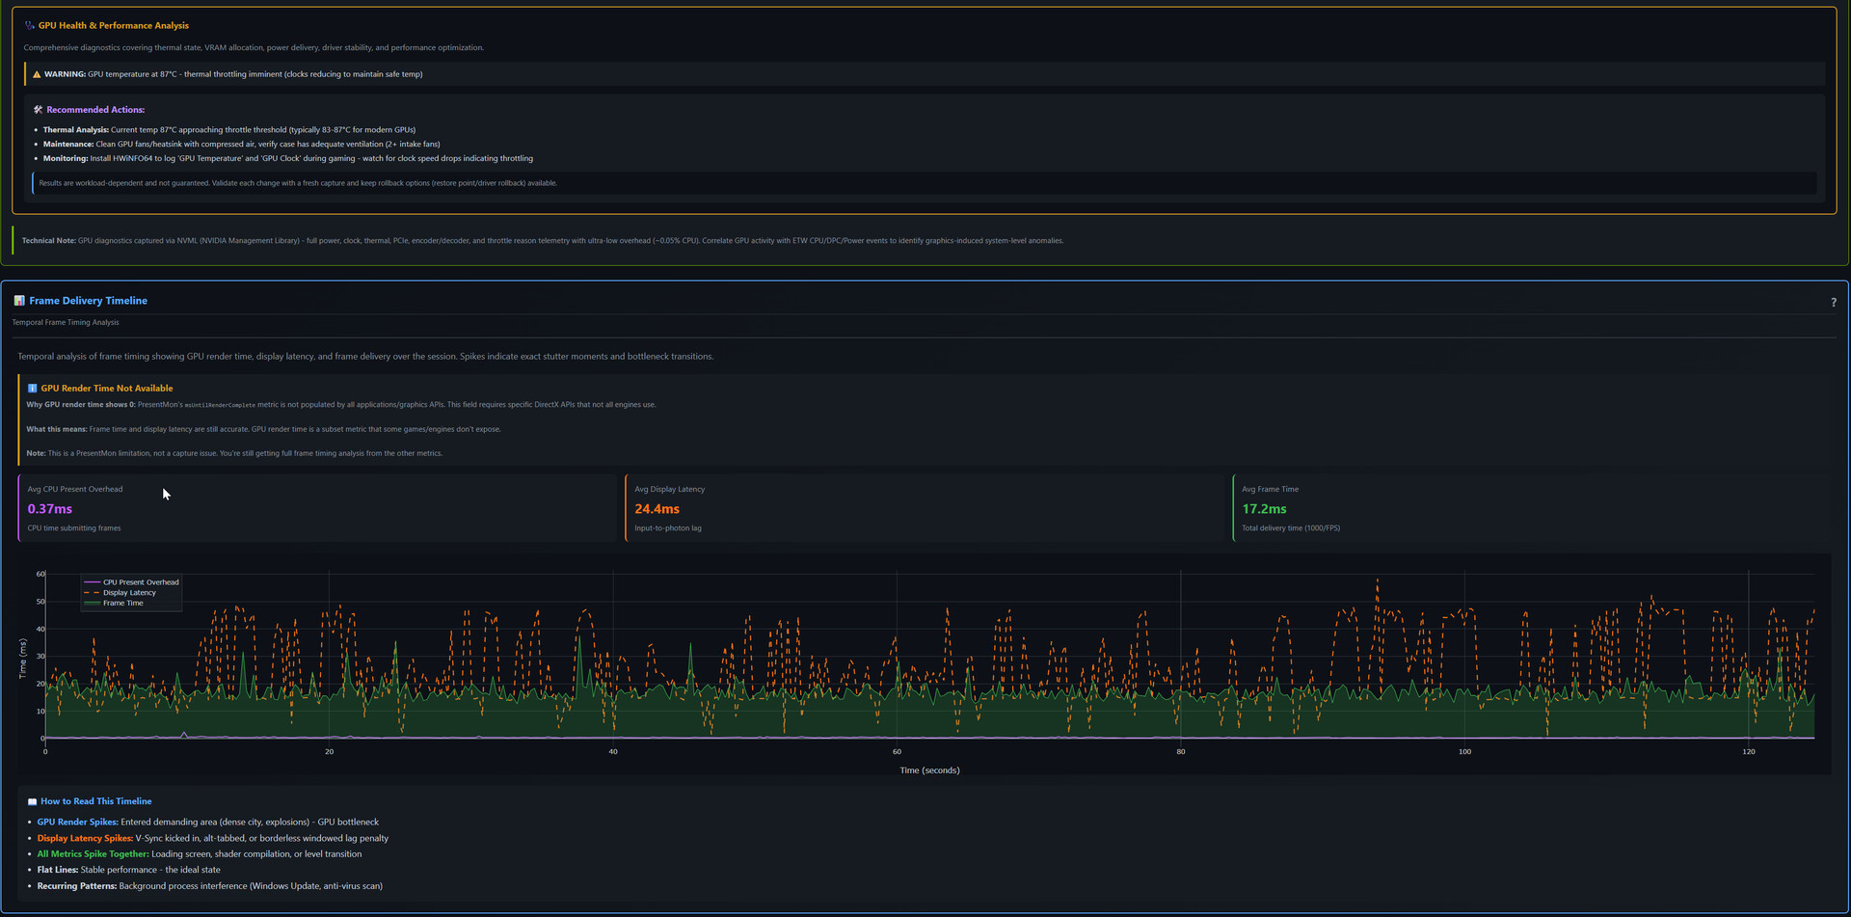The image size is (1851, 917).
Task: Click the Maintenance bullet label
Action: coord(68,145)
